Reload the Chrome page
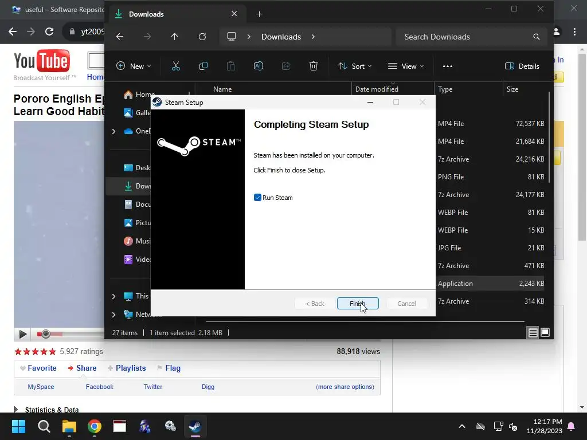Image resolution: width=587 pixels, height=440 pixels. (x=49, y=32)
